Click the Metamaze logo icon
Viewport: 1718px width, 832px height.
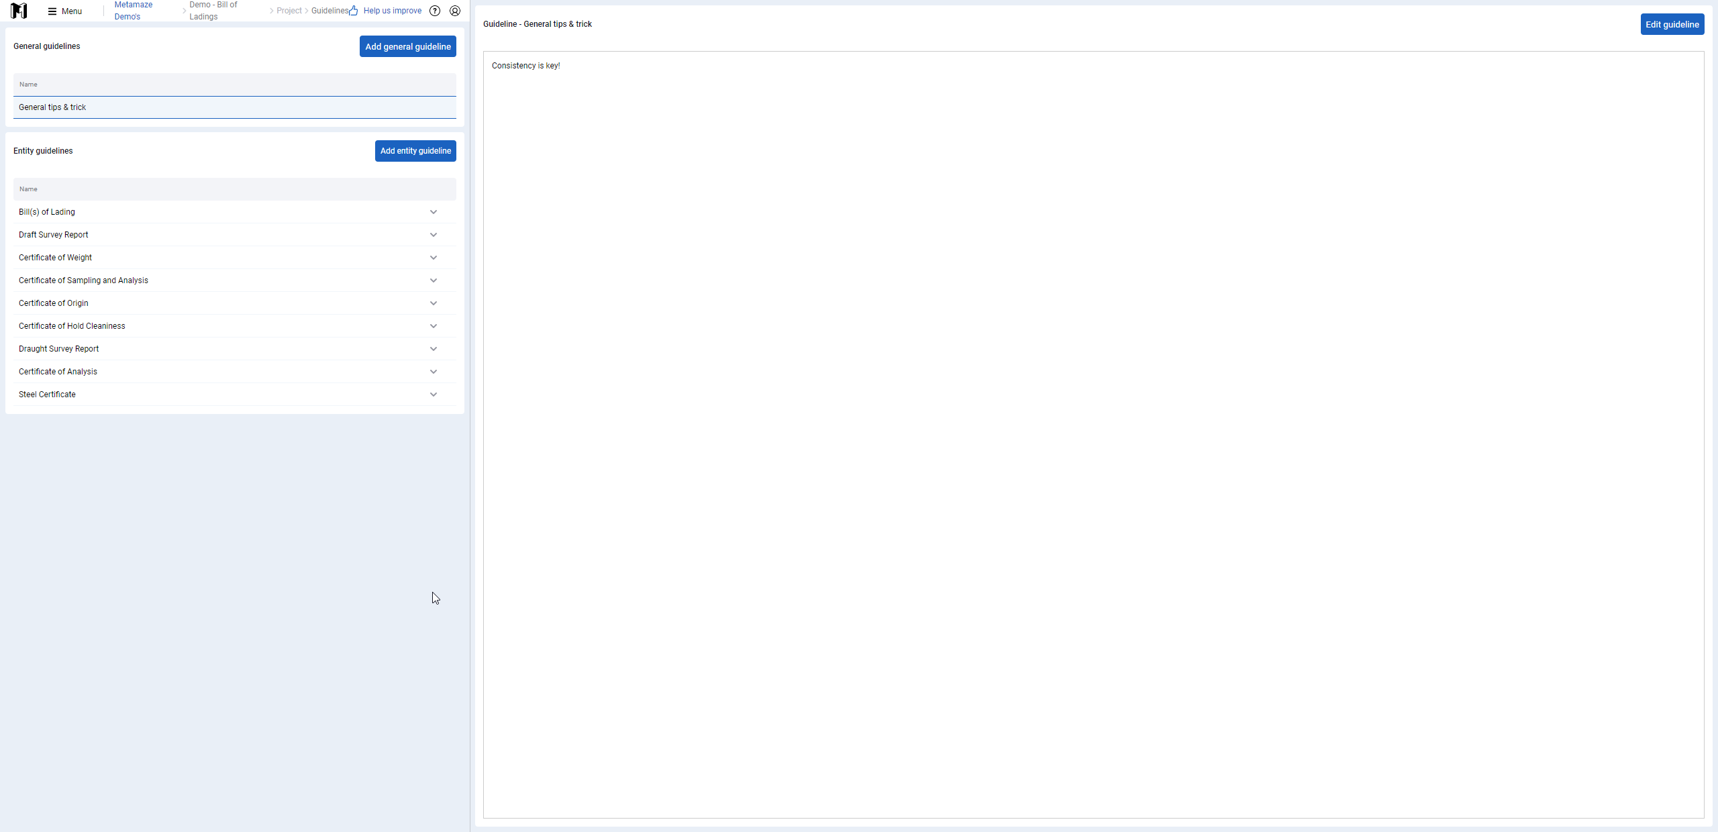click(x=19, y=11)
